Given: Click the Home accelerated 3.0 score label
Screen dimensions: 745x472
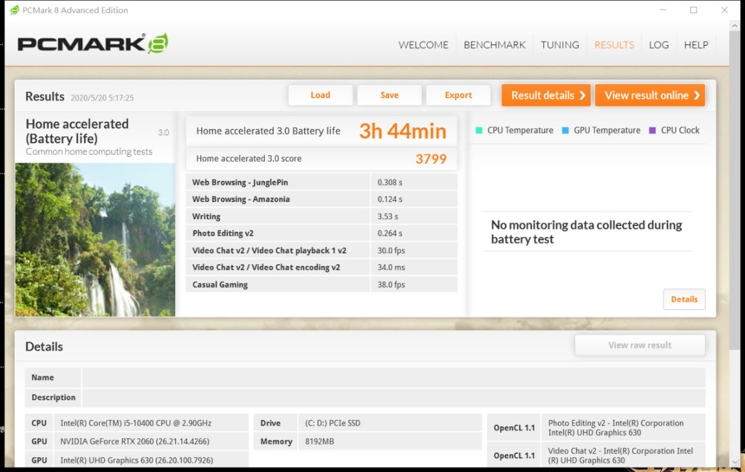Looking at the screenshot, I should tap(249, 159).
